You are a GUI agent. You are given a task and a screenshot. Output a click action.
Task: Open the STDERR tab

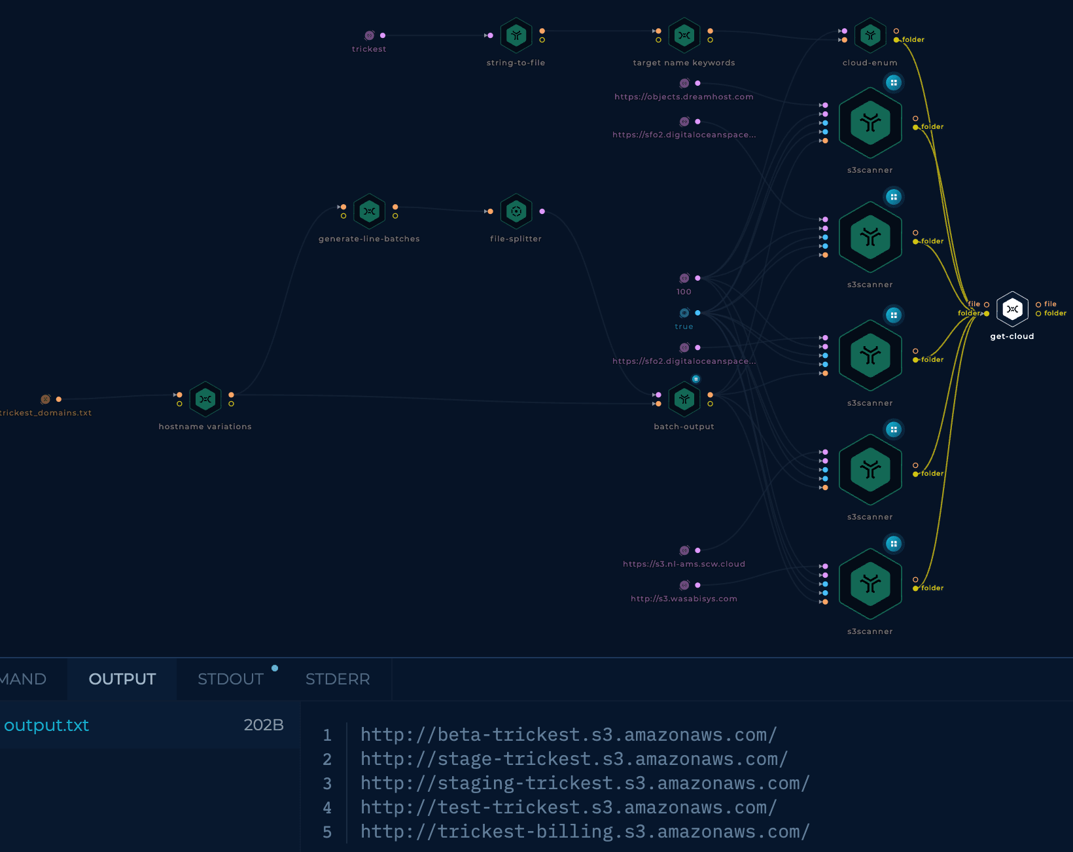pos(338,679)
